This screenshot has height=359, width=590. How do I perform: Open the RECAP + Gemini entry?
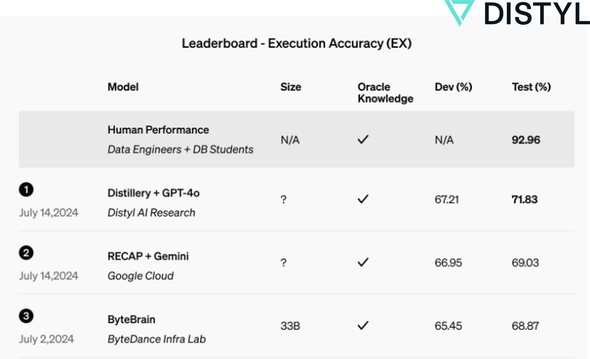(148, 256)
